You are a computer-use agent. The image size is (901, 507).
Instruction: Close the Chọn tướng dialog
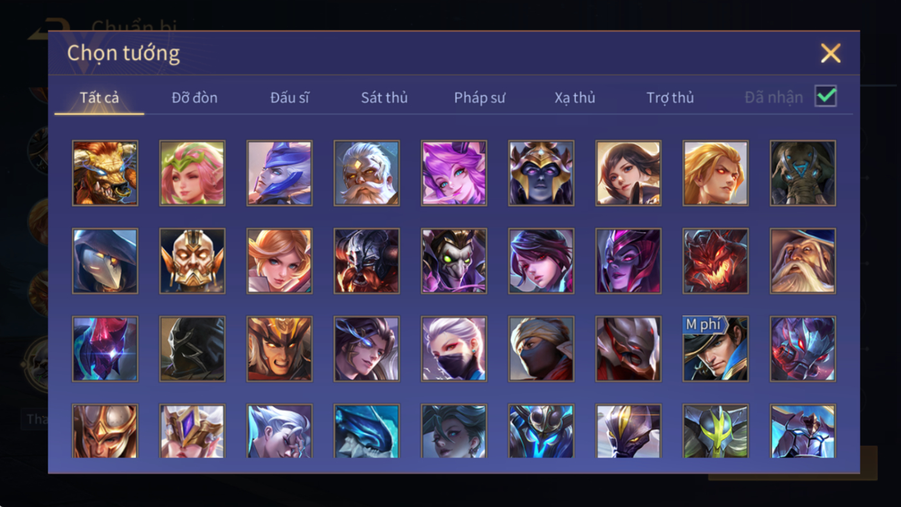[830, 53]
